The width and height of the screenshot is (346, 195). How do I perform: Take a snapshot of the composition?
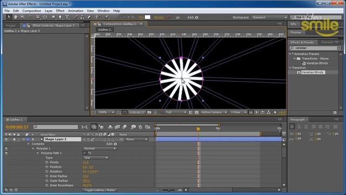pos(149,112)
